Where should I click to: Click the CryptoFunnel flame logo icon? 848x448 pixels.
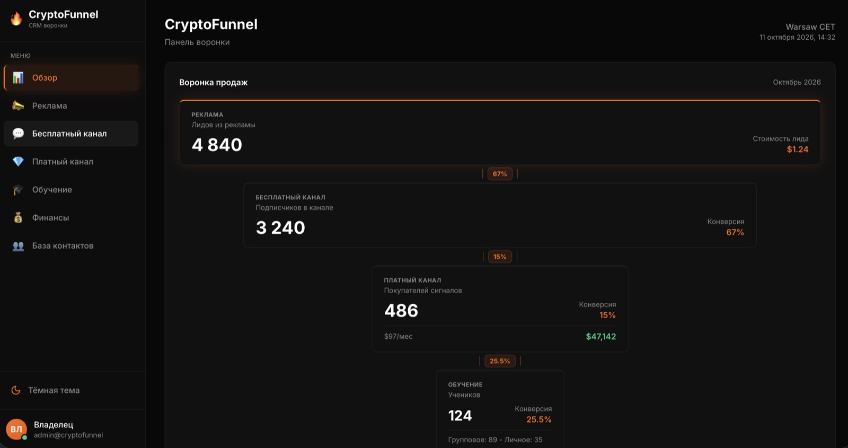point(16,19)
